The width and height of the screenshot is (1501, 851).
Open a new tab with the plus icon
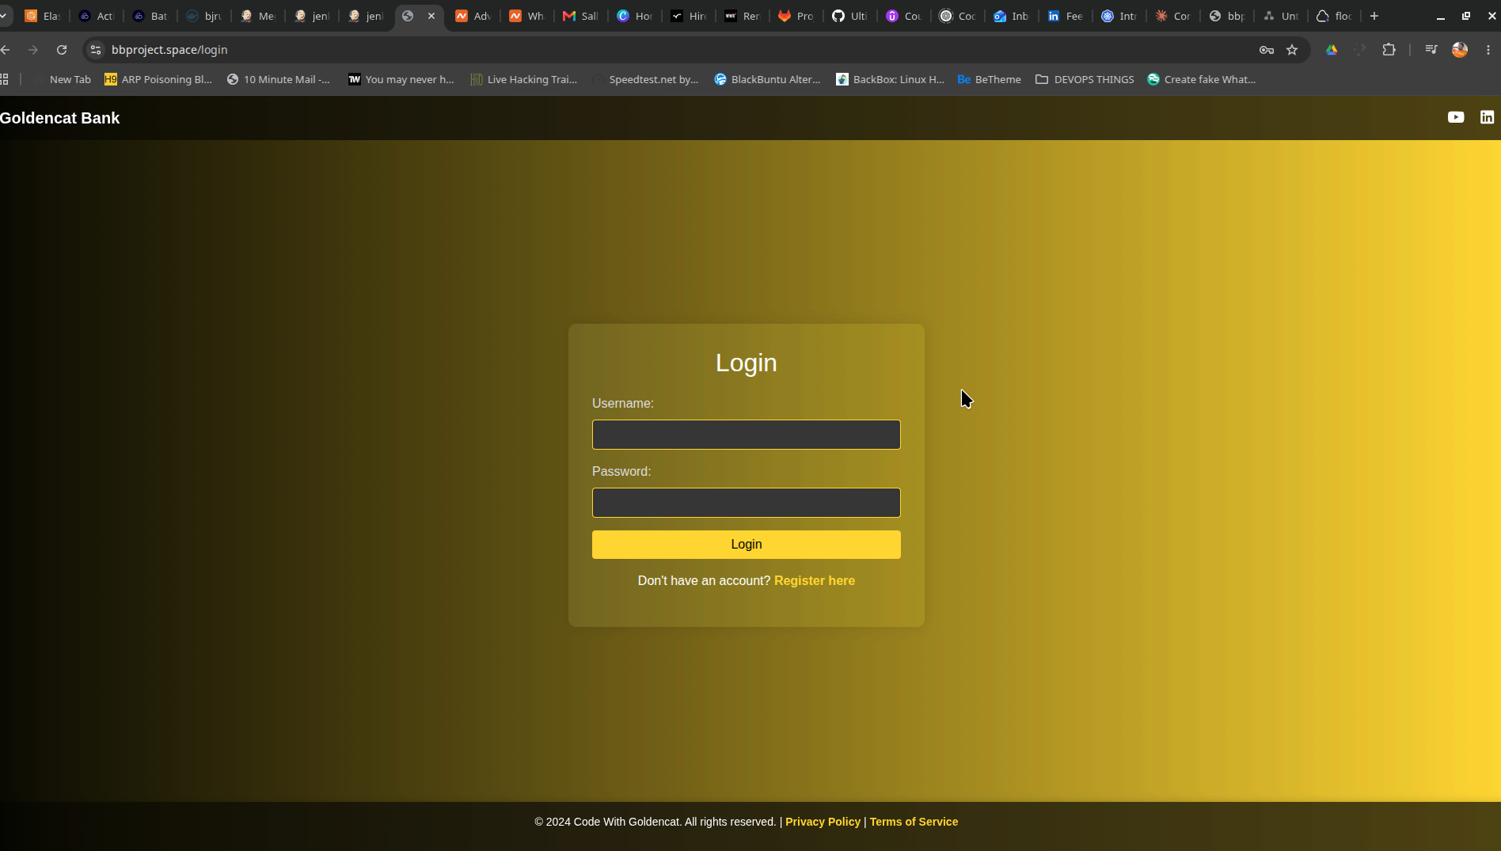[x=1374, y=16]
